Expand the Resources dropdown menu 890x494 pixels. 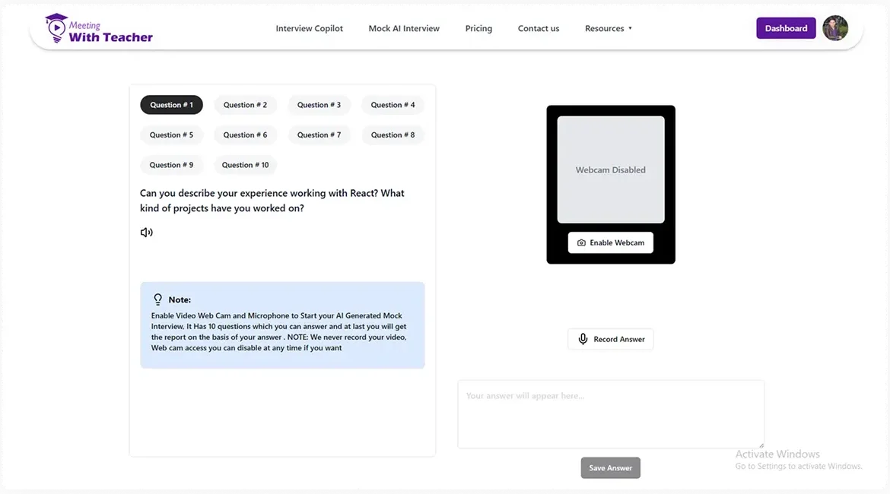pyautogui.click(x=608, y=29)
